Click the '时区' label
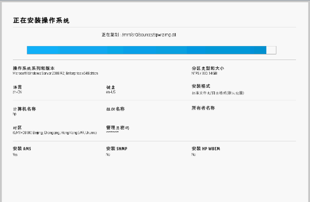 (17, 128)
